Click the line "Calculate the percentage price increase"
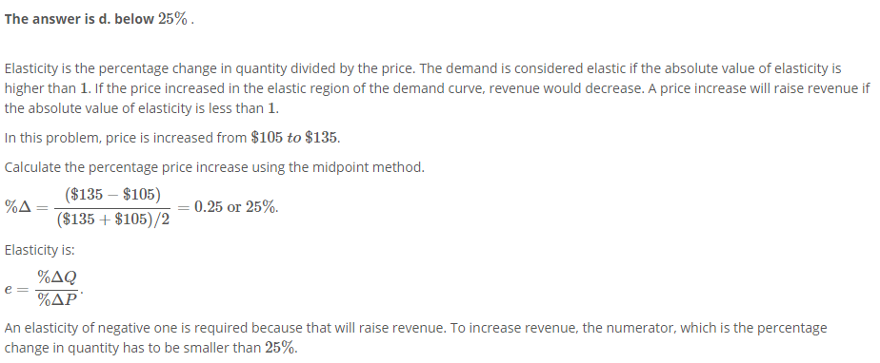The height and width of the screenshot is (363, 880). pyautogui.click(x=214, y=167)
